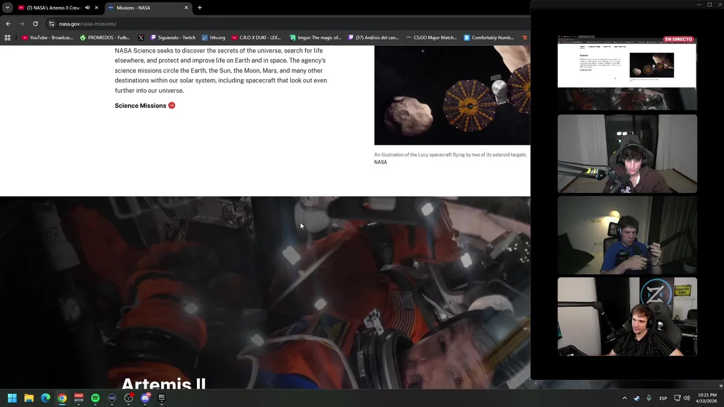Image resolution: width=724 pixels, height=407 pixels.
Task: Open the clock showing 10:21 PM
Action: coord(707,398)
